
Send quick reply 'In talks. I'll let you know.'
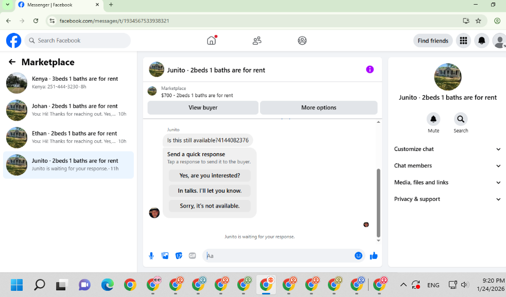(x=210, y=191)
